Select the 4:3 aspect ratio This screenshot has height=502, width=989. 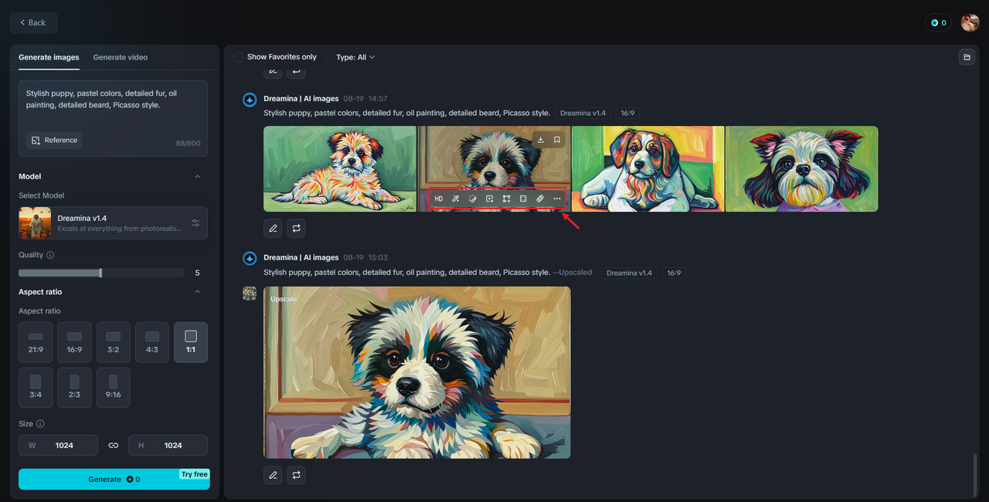[152, 342]
